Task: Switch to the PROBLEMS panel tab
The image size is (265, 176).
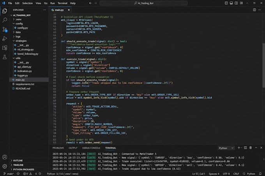Action: [x=58, y=148]
